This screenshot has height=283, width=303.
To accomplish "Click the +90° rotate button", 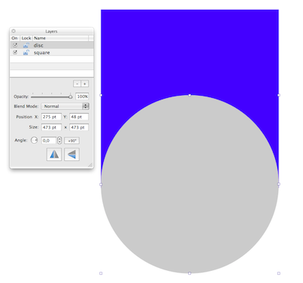I will click(72, 141).
